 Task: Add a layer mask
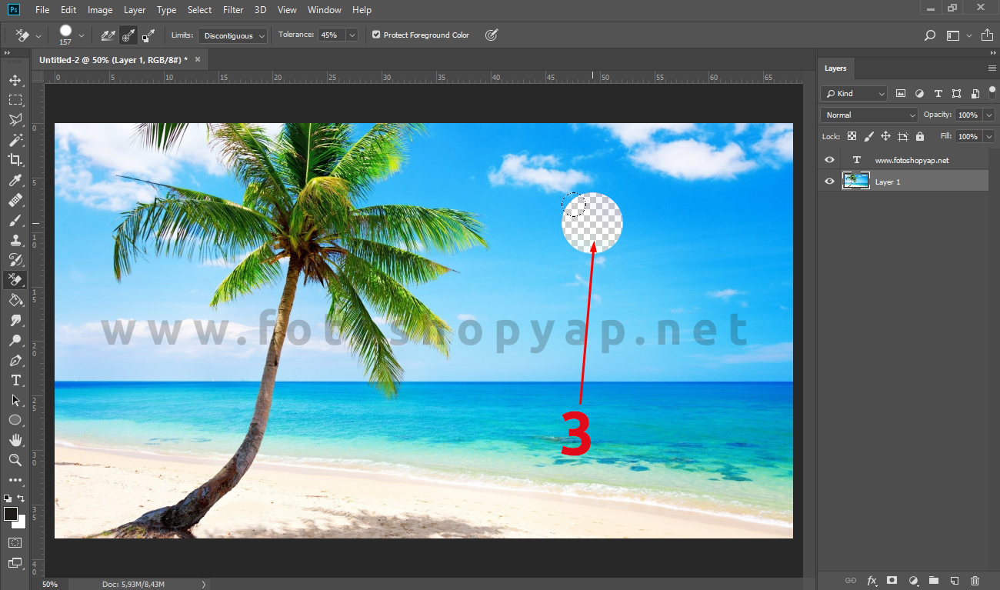tap(892, 581)
